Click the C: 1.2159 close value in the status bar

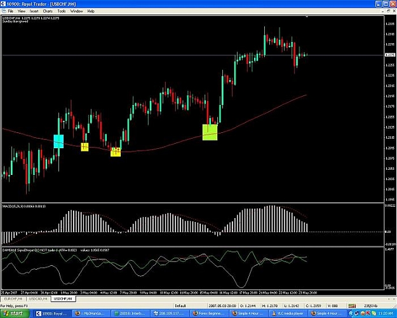pos(313,306)
